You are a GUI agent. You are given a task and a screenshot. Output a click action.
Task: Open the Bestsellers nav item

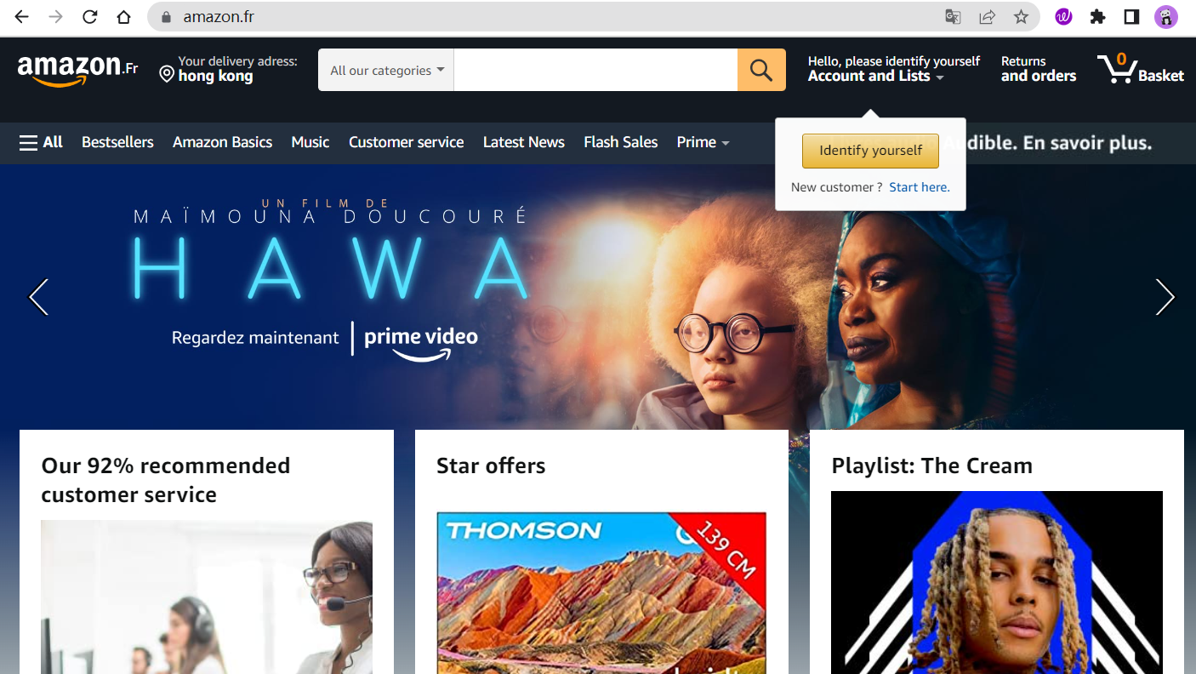(x=117, y=142)
